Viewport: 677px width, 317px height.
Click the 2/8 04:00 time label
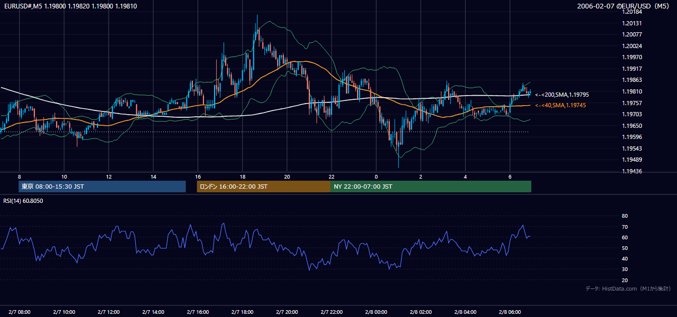[x=465, y=312]
